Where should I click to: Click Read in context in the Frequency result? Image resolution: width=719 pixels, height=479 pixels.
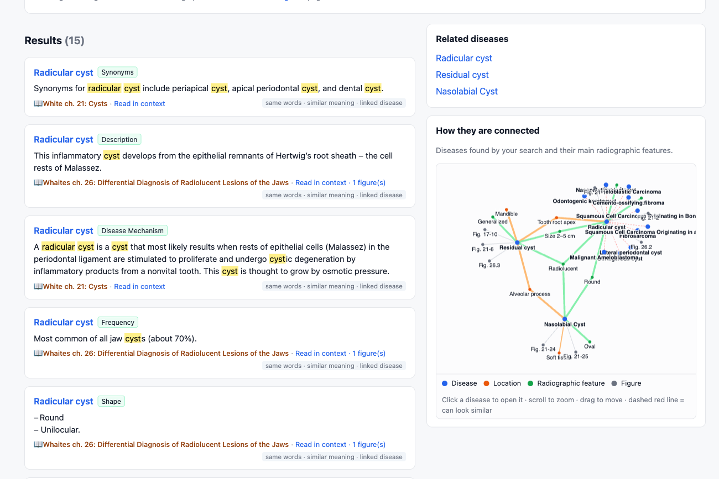321,353
